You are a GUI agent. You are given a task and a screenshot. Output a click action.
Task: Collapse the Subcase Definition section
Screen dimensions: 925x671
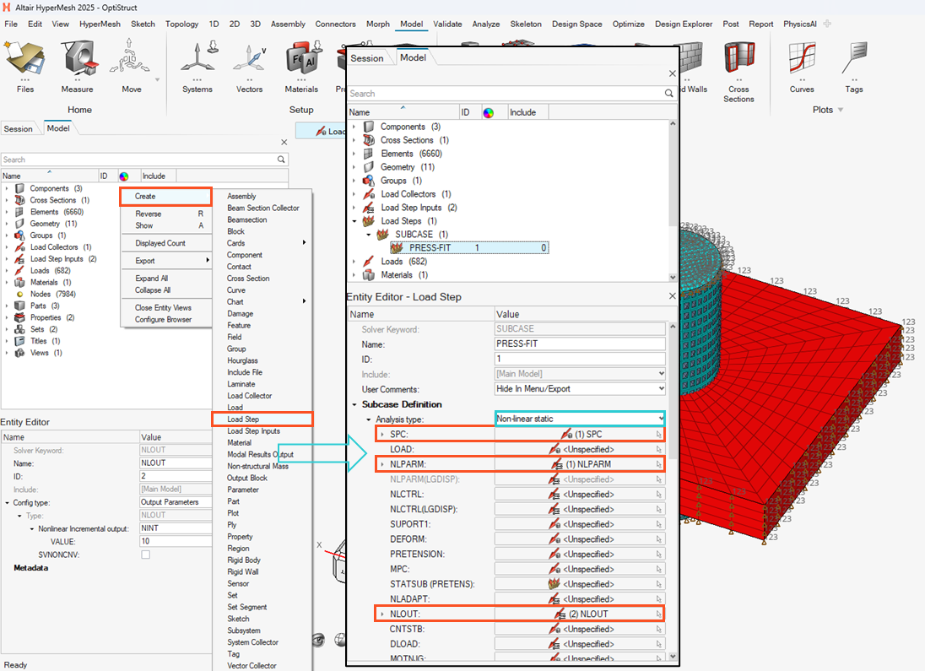click(354, 404)
